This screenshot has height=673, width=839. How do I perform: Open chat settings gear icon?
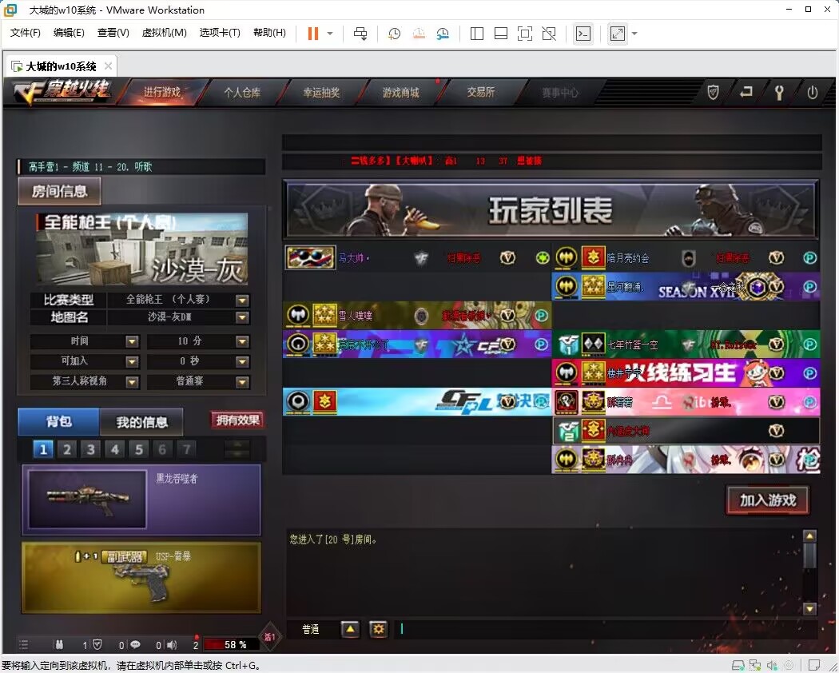378,629
